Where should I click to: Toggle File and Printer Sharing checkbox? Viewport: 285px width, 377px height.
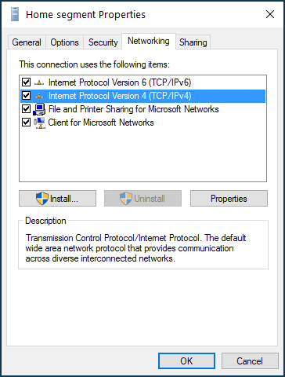[26, 109]
